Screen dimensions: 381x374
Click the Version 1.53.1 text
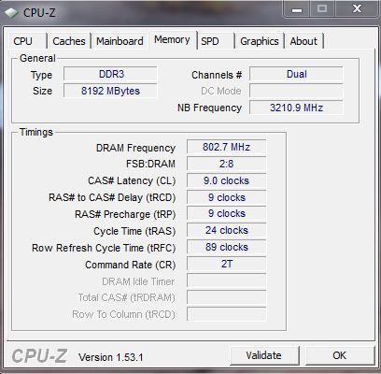coord(111,357)
